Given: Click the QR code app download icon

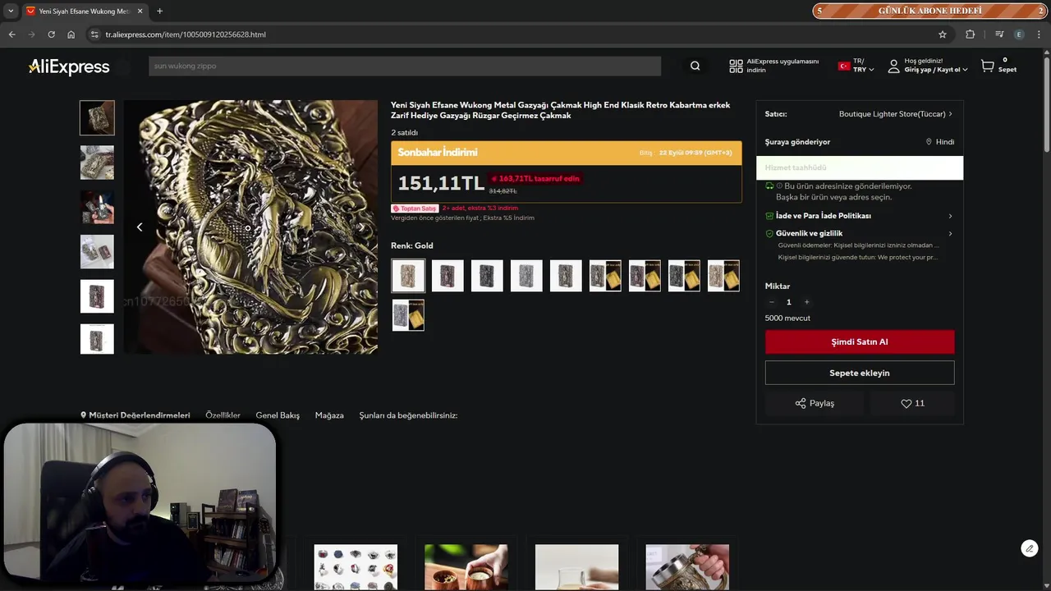Looking at the screenshot, I should [x=736, y=66].
